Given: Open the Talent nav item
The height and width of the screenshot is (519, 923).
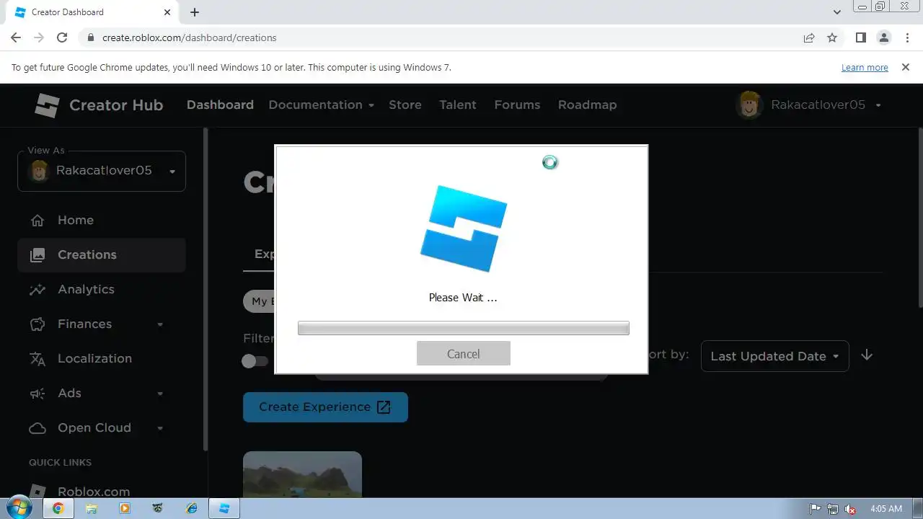Looking at the screenshot, I should tap(458, 105).
